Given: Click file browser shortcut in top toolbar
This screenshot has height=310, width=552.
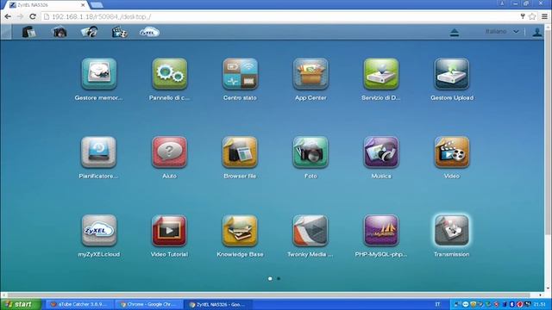Looking at the screenshot, I should click(x=28, y=32).
